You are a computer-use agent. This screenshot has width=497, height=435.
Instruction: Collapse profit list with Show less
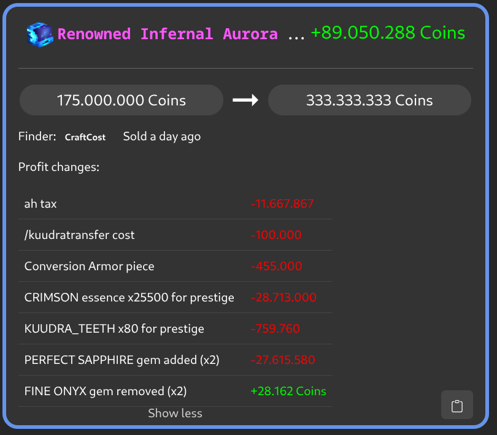(175, 414)
